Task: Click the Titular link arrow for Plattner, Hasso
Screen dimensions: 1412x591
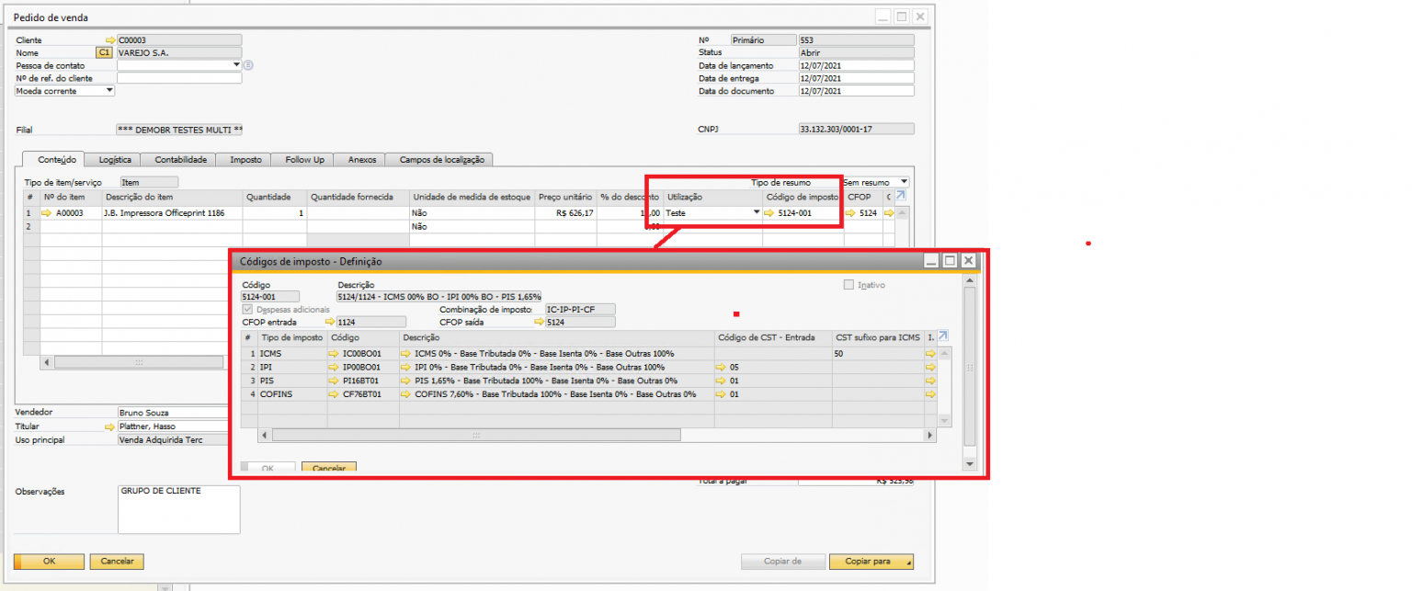Action: [x=111, y=426]
